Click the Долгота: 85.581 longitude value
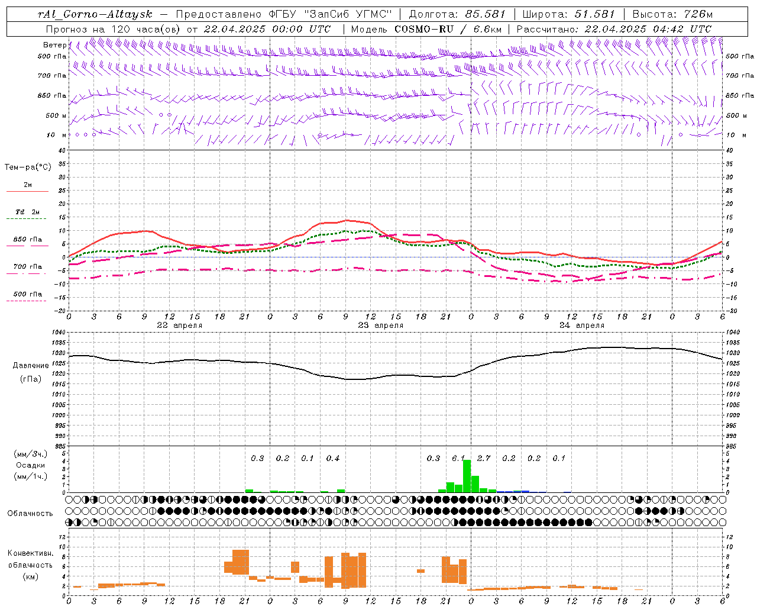Image resolution: width=757 pixels, height=606 pixels. 457,14
